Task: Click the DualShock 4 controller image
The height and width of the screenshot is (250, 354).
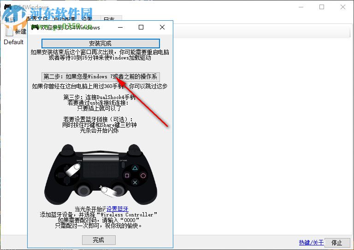Action: click(x=100, y=174)
